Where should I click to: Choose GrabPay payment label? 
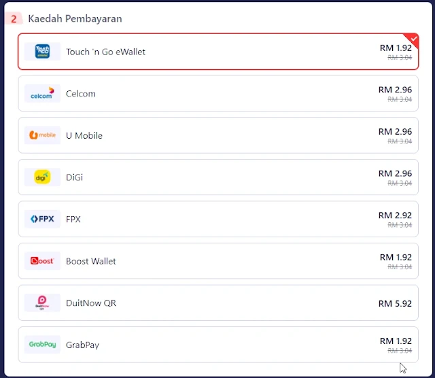point(82,345)
